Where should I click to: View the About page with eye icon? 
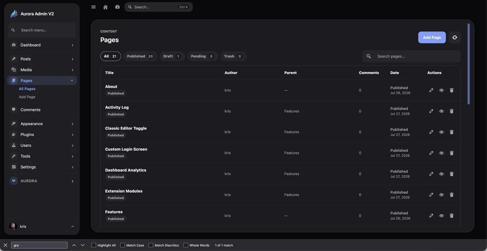pos(441,90)
